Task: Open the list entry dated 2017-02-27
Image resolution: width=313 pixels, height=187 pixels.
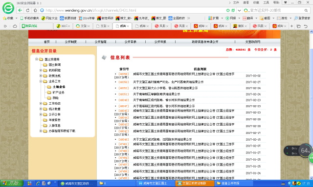Action: pos(168,82)
